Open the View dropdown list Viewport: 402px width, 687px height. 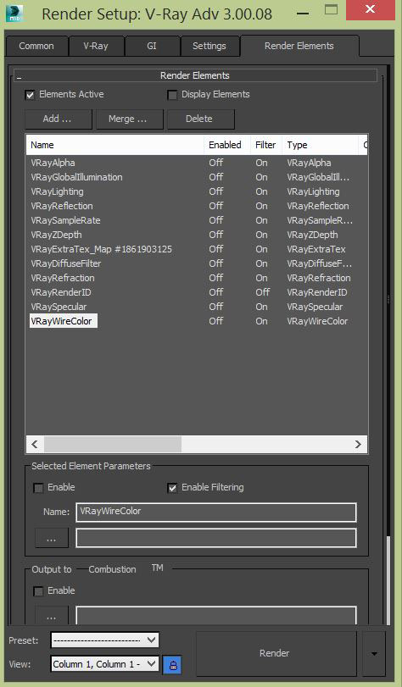coord(104,664)
